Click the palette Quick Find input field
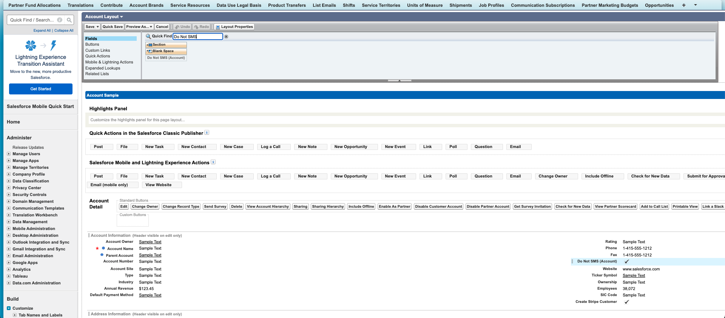Screen dimensions: 725x318 [x=198, y=37]
